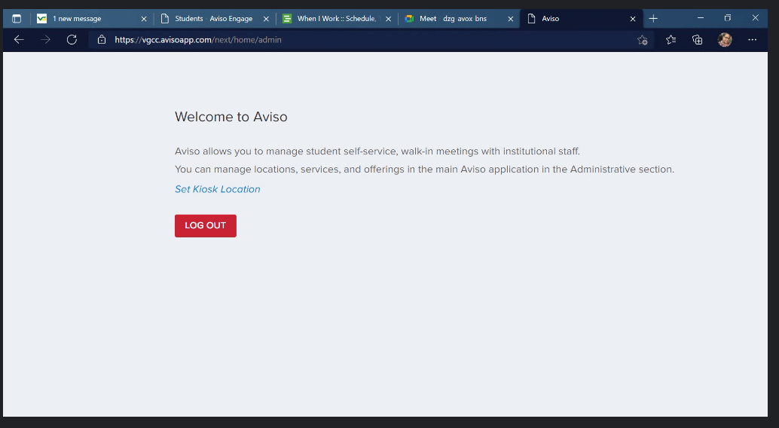Add this page to favorites star

643,40
